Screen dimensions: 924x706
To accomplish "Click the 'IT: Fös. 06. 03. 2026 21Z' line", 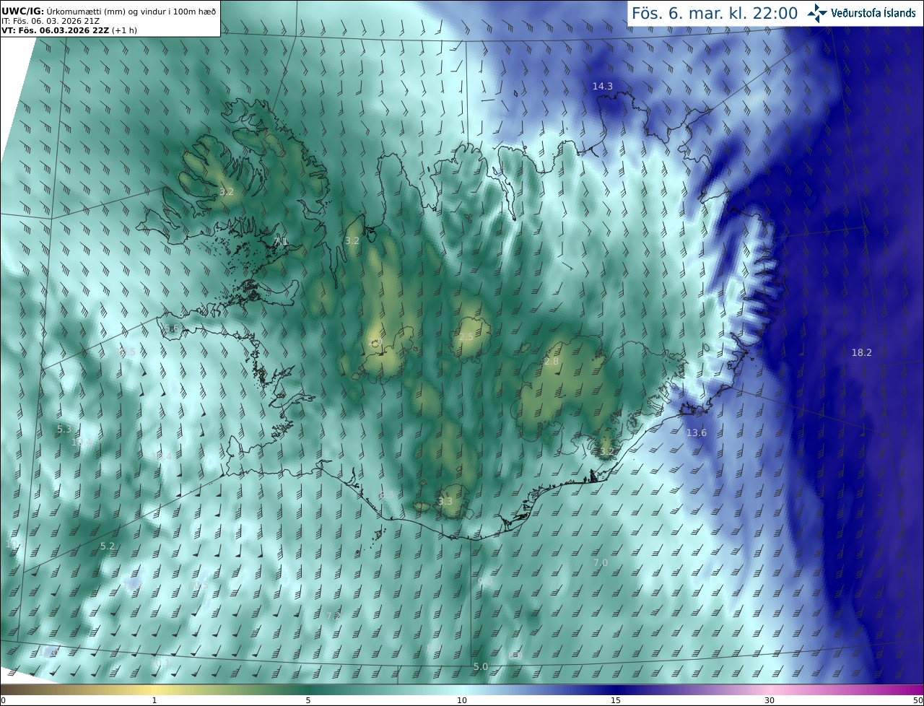I will (x=51, y=21).
